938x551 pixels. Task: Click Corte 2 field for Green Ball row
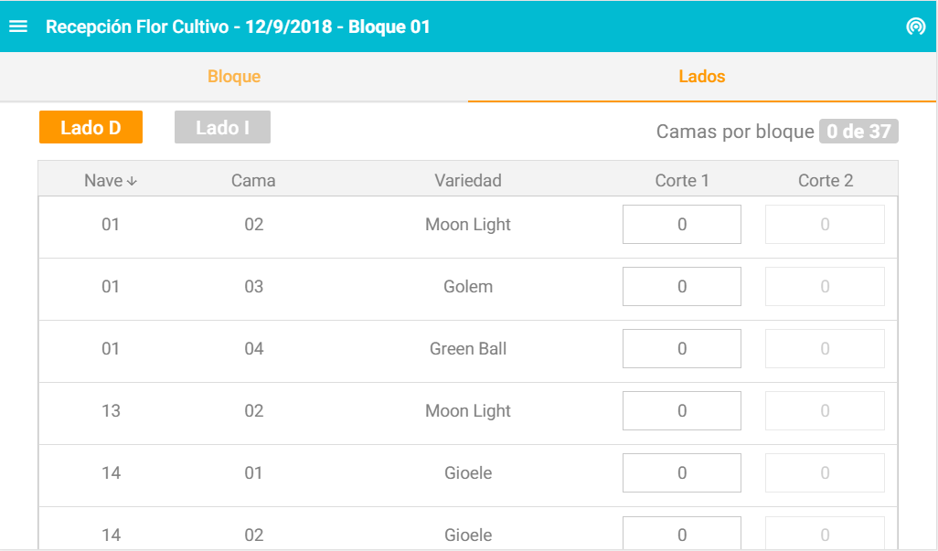click(825, 349)
